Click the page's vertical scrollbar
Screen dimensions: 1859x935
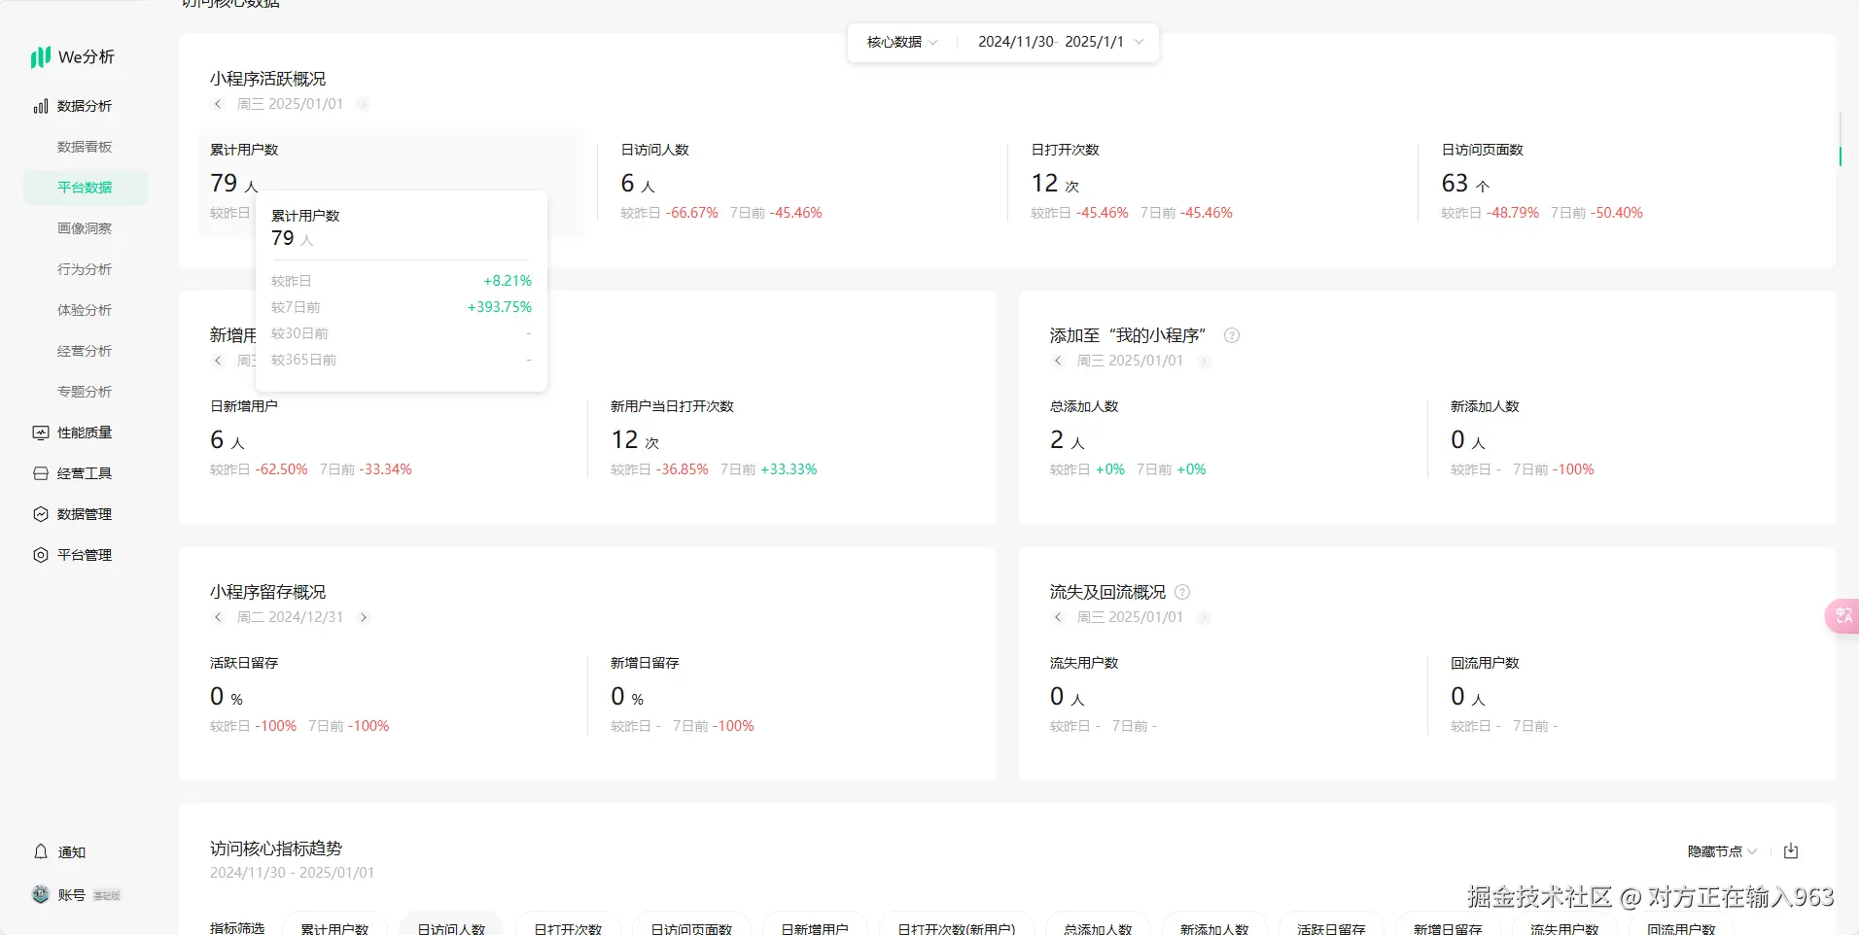coord(1840,138)
